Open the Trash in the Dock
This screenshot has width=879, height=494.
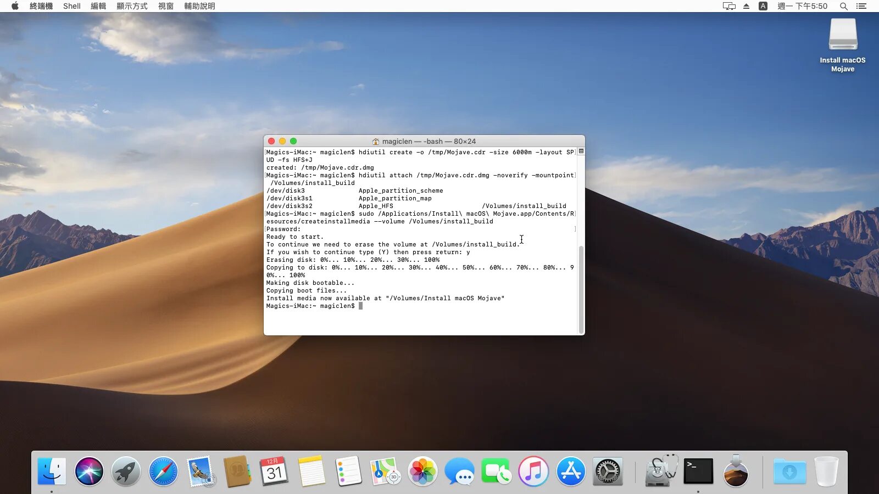click(826, 471)
